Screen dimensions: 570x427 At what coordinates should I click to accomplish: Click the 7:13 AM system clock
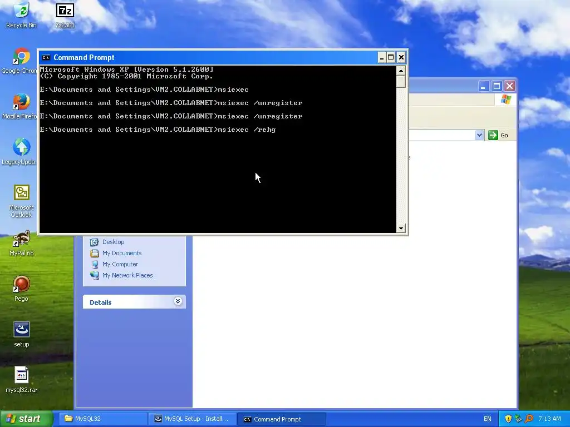(549, 419)
